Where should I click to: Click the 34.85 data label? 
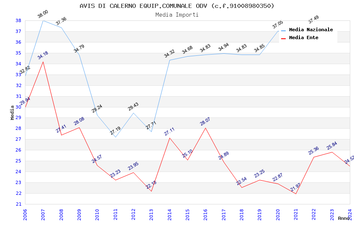point(259,48)
